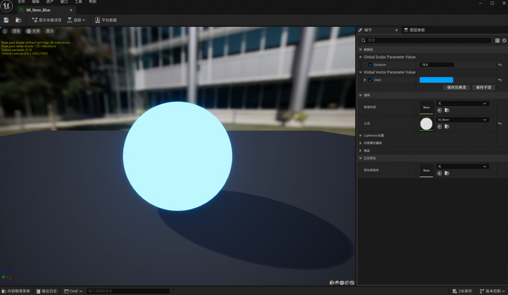Open the 内容侧滑菜单 content drawer
The width and height of the screenshot is (508, 295).
[15, 291]
